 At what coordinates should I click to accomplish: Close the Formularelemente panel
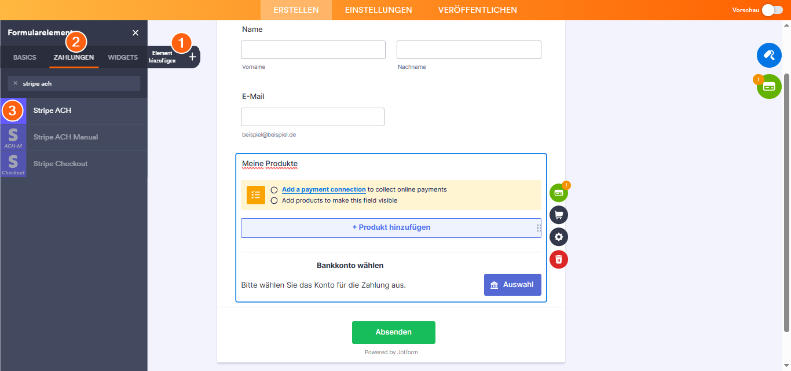[x=135, y=32]
